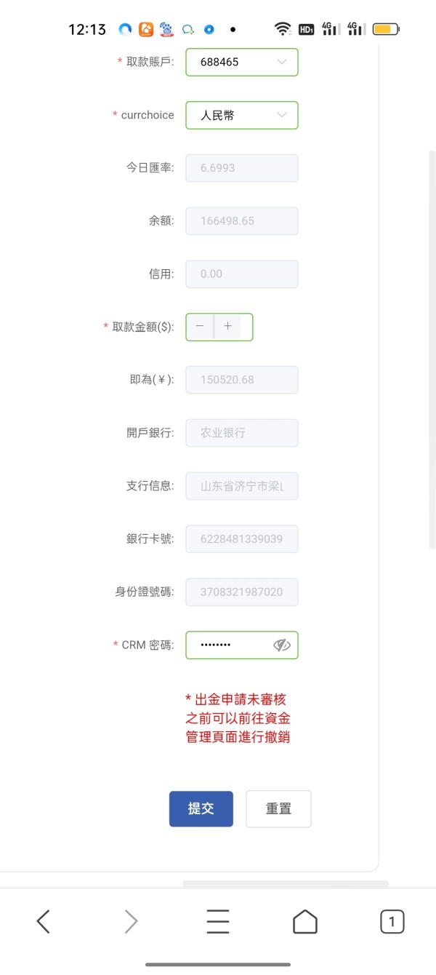The image size is (436, 975).
Task: Tap the browser back arrow
Action: [44, 921]
